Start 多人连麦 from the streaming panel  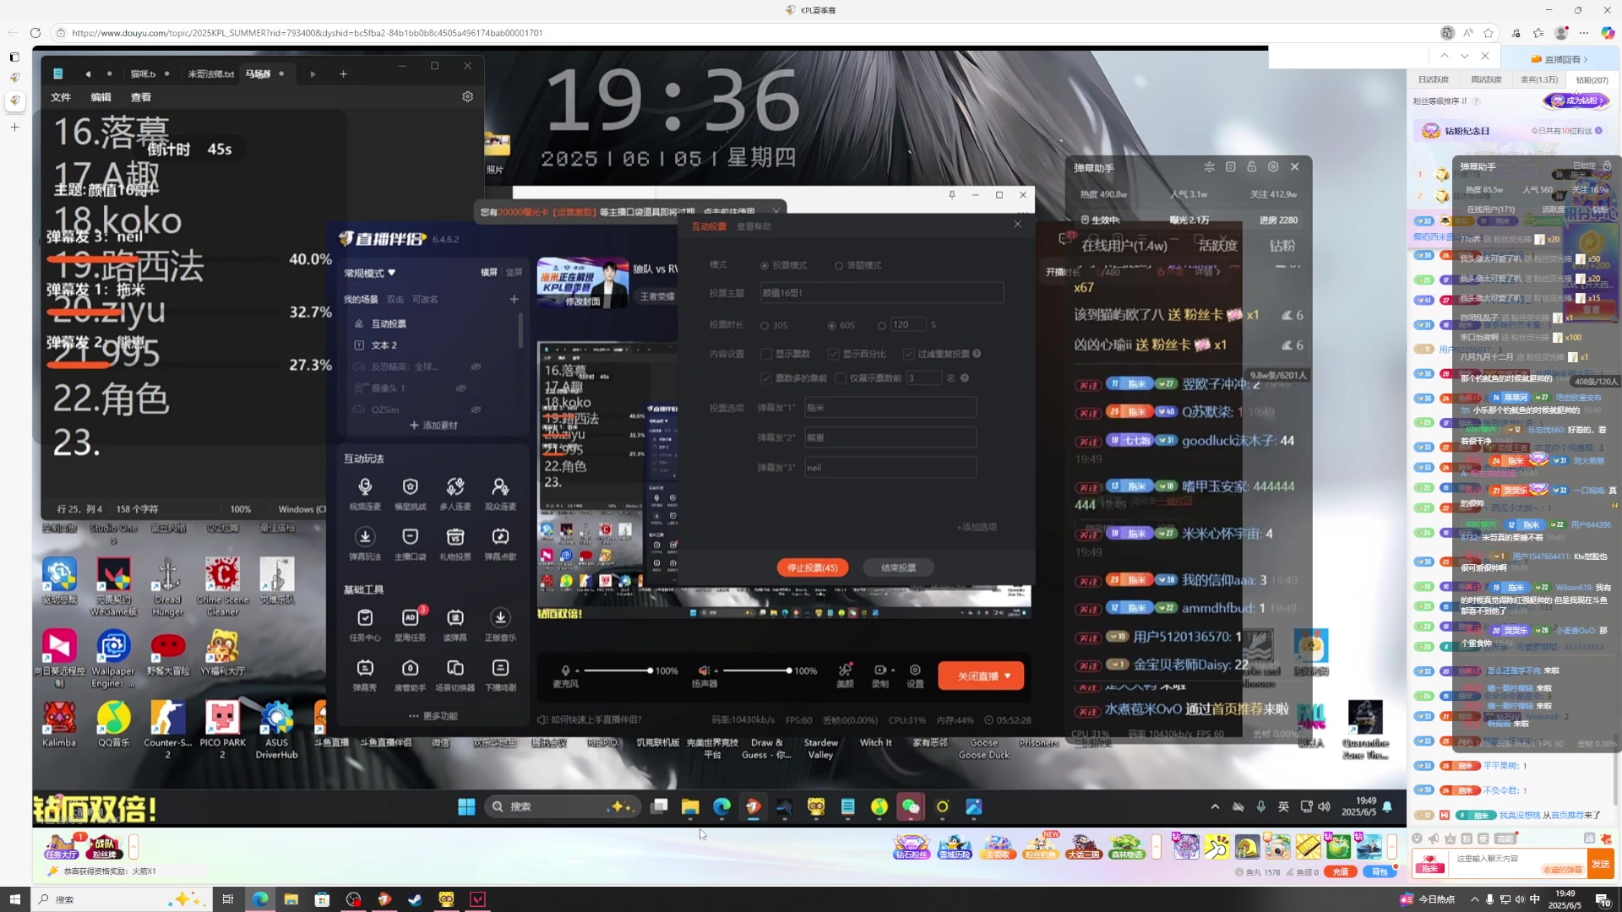[455, 494]
